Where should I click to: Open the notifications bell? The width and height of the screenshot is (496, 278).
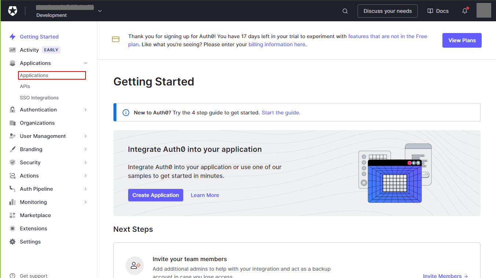[x=464, y=11]
